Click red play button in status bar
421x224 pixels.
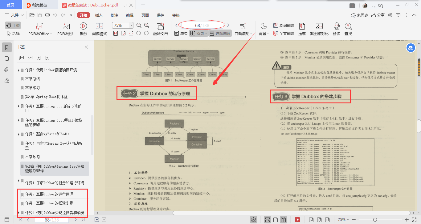click(297, 220)
